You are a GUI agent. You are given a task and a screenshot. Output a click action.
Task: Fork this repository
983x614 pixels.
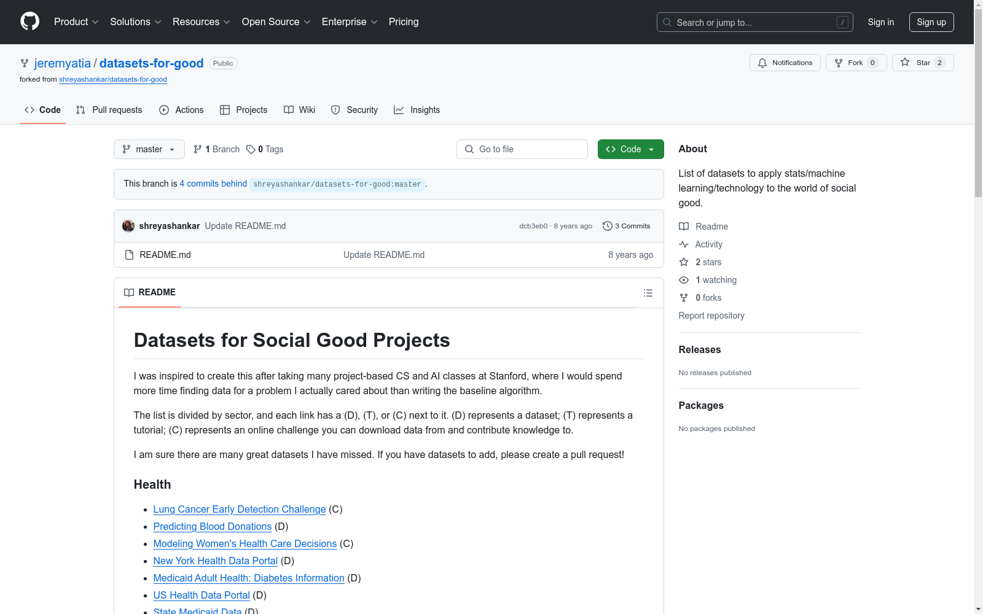pos(856,63)
